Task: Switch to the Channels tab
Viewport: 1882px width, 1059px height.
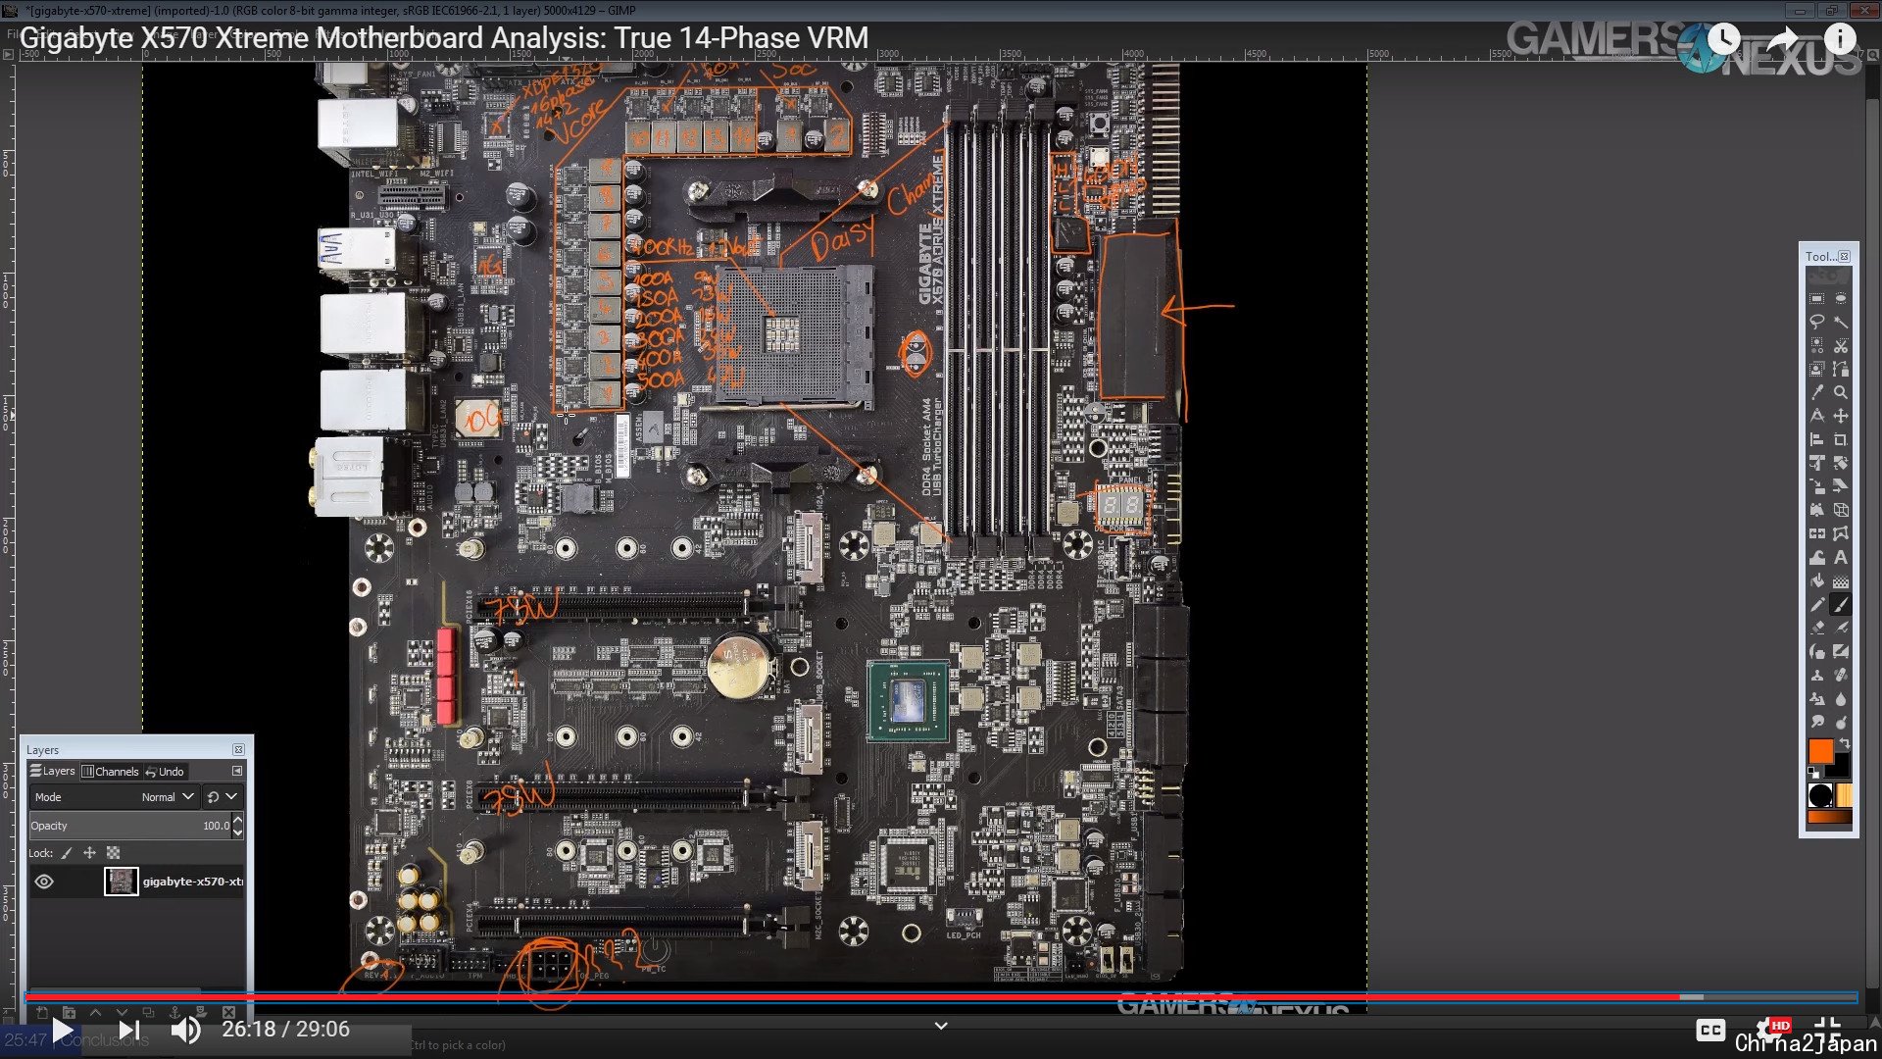Action: click(x=110, y=772)
